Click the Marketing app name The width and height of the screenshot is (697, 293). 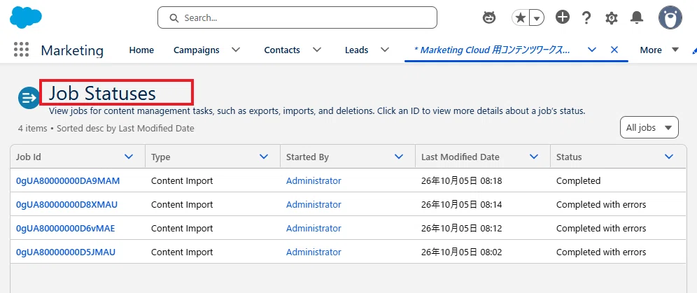72,50
